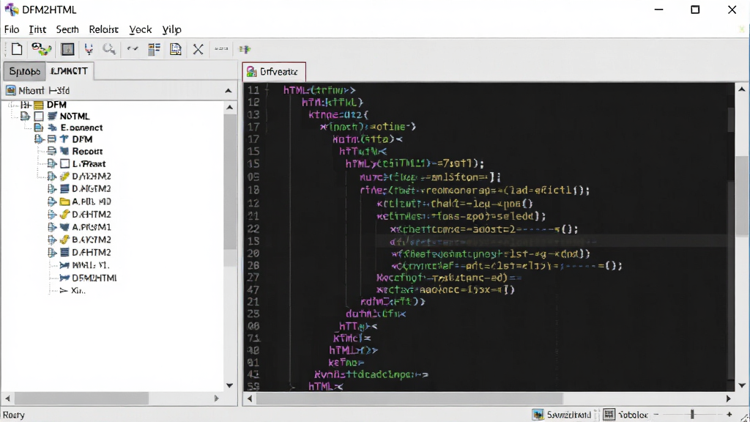
Task: Click the yellow folder icon of root DFM
Action: [39, 105]
